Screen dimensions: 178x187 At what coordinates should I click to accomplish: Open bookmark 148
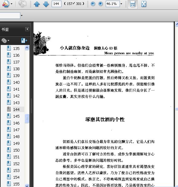[x=16, y=136]
